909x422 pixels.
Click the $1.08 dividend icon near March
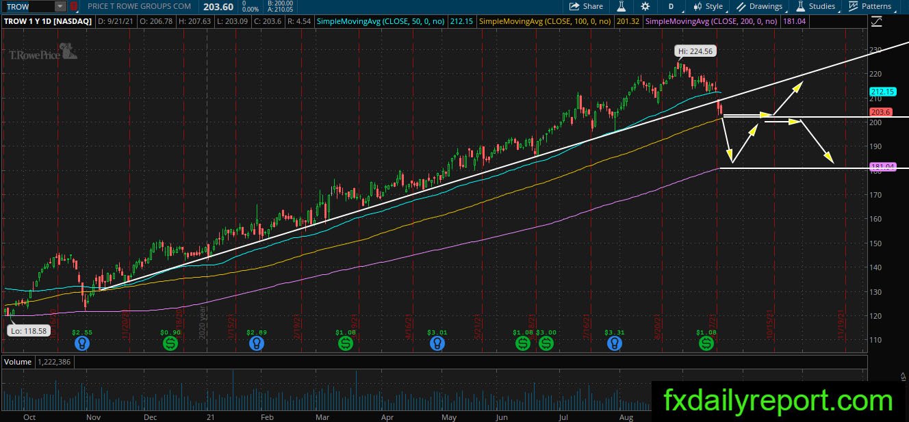[x=346, y=343]
